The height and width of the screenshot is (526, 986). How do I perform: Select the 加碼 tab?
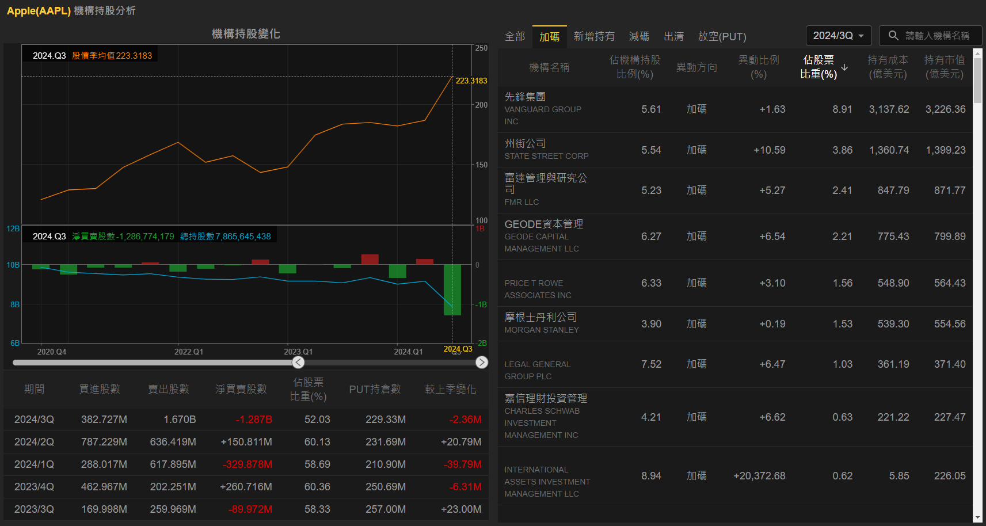549,36
